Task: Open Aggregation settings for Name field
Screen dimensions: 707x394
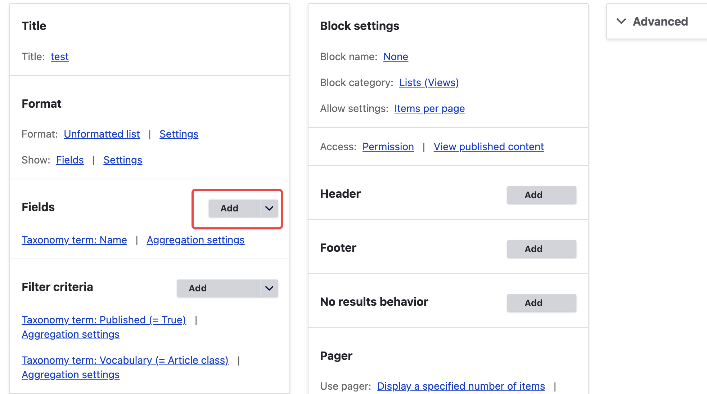Action: coord(195,240)
